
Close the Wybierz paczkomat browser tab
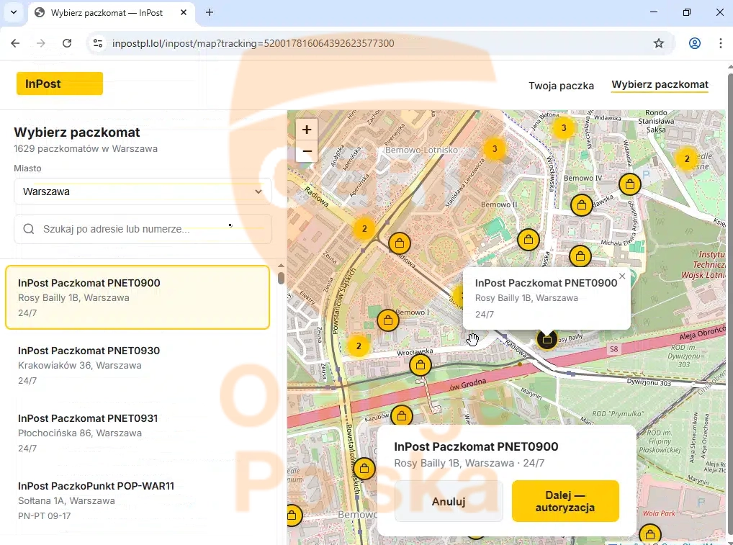pos(184,13)
